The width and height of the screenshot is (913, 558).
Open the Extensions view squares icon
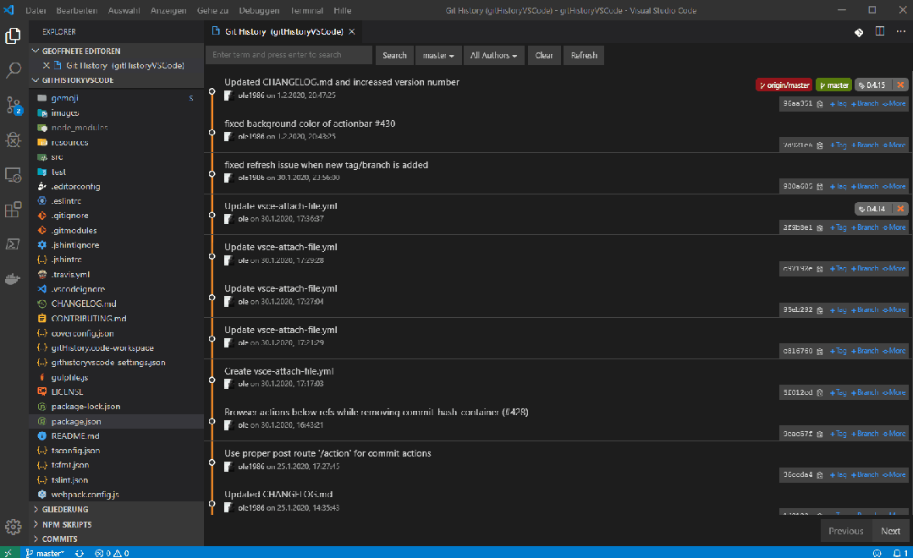[x=13, y=210]
